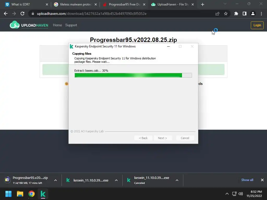Open the Support link on UploadHaven
267x200 pixels.
71,25
